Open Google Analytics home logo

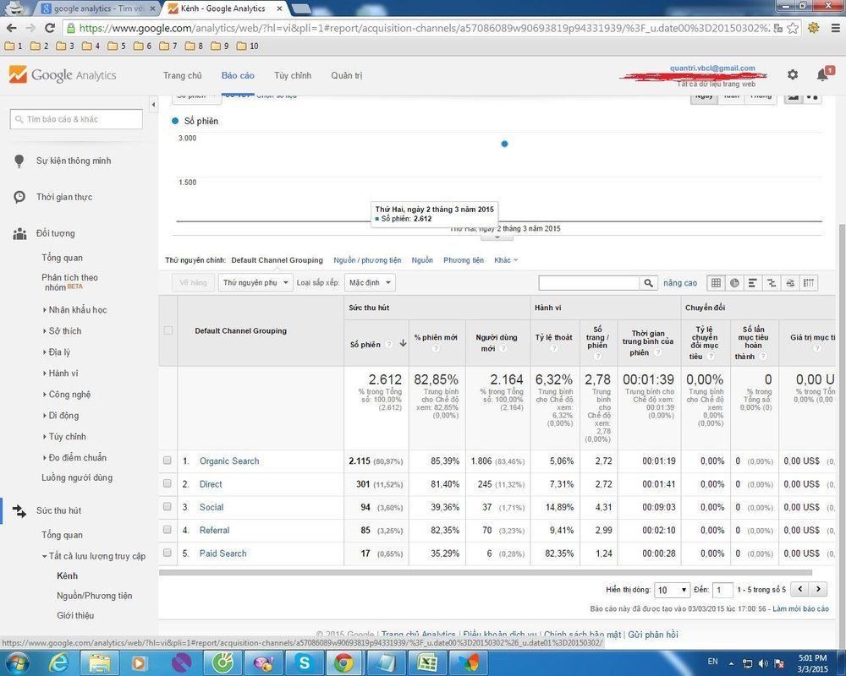[63, 75]
